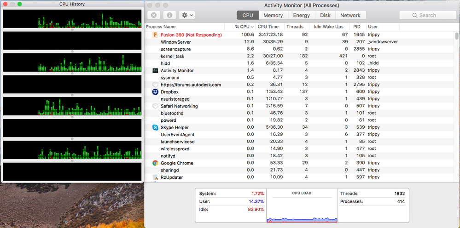The image size is (460, 228).
Task: Click PID 2855 cell
Action: 359,49
